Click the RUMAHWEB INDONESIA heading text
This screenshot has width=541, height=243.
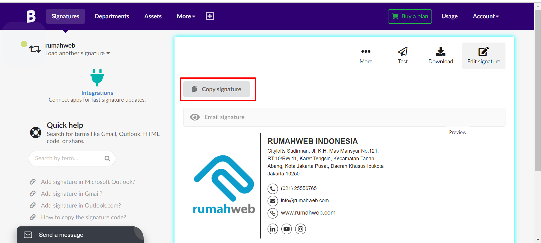click(x=313, y=141)
